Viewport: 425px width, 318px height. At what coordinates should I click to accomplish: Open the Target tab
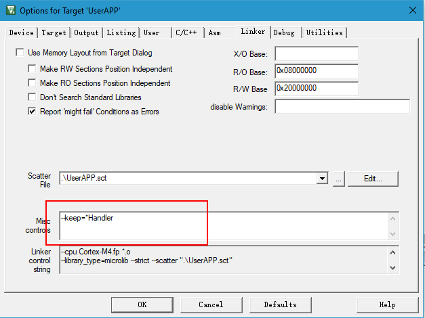[x=54, y=32]
